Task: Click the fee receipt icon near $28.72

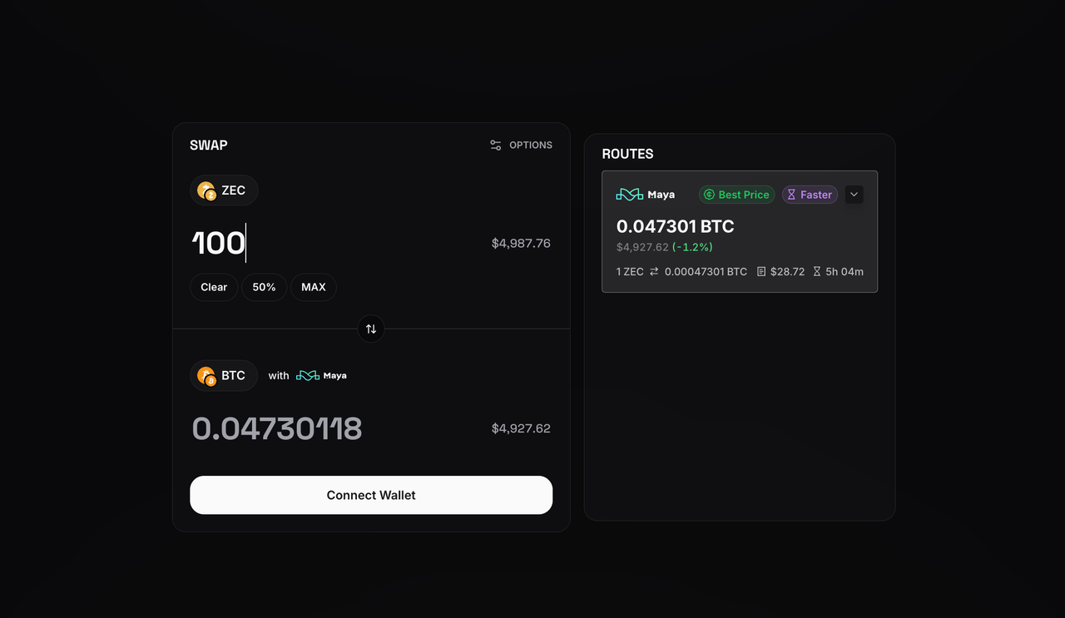Action: tap(761, 272)
